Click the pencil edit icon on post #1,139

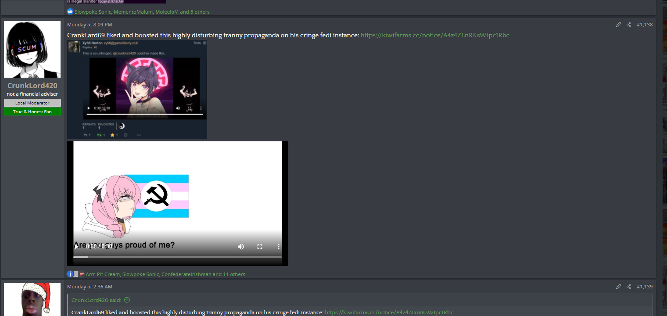618,287
